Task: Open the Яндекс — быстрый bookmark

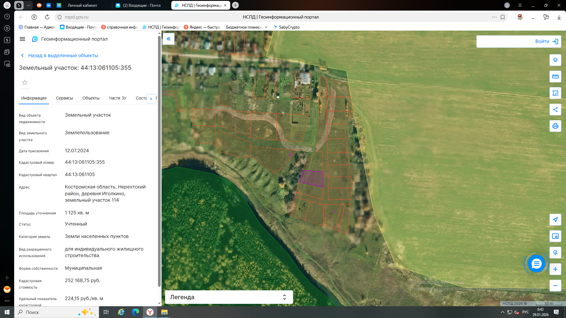Action: tap(202, 27)
